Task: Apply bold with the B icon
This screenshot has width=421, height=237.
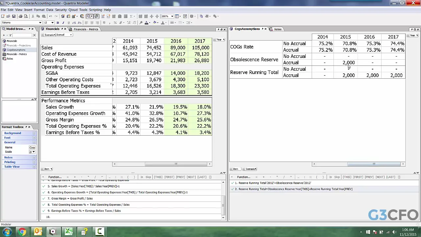Action: click(x=58, y=23)
